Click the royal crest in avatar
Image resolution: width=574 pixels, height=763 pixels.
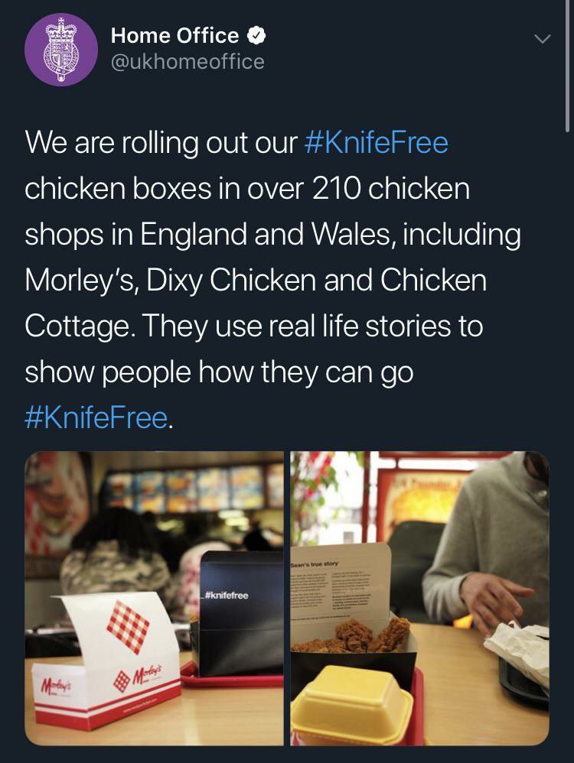pos(61,50)
